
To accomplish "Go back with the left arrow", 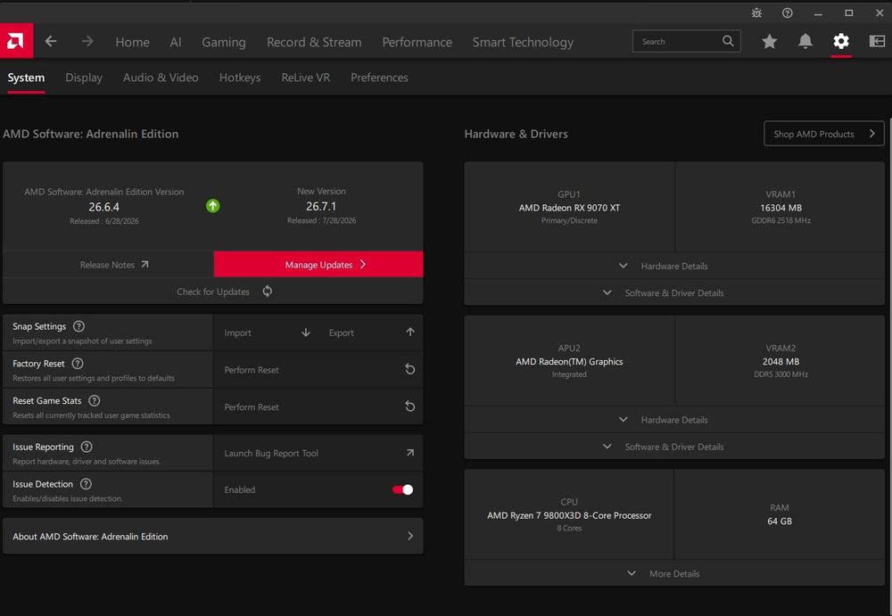I will point(51,42).
